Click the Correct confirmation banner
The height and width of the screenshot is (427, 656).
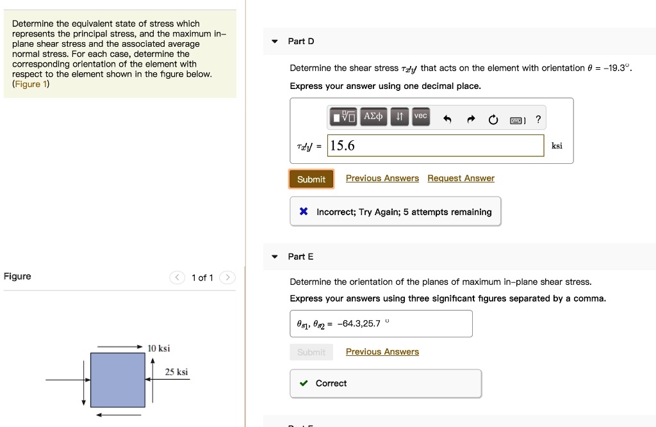point(385,383)
